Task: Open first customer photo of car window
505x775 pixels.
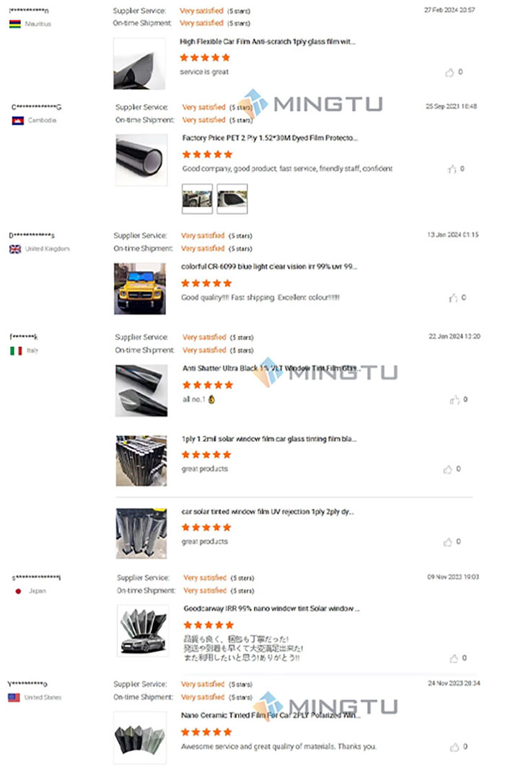Action: coord(198,199)
